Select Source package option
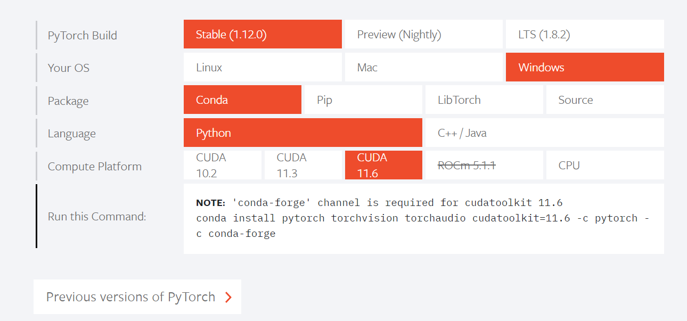This screenshot has width=687, height=321. click(x=604, y=100)
